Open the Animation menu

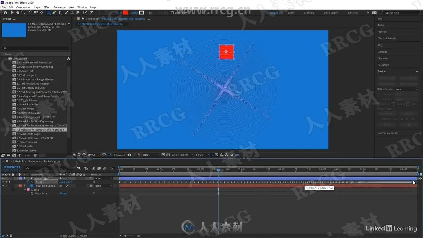point(59,7)
